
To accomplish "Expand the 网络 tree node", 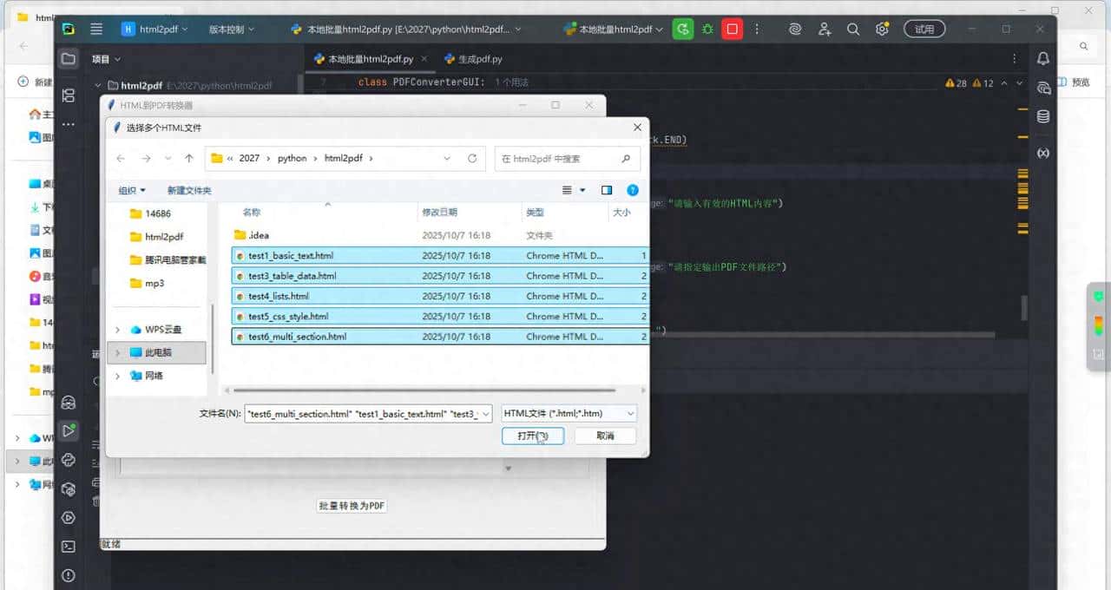I will point(118,376).
